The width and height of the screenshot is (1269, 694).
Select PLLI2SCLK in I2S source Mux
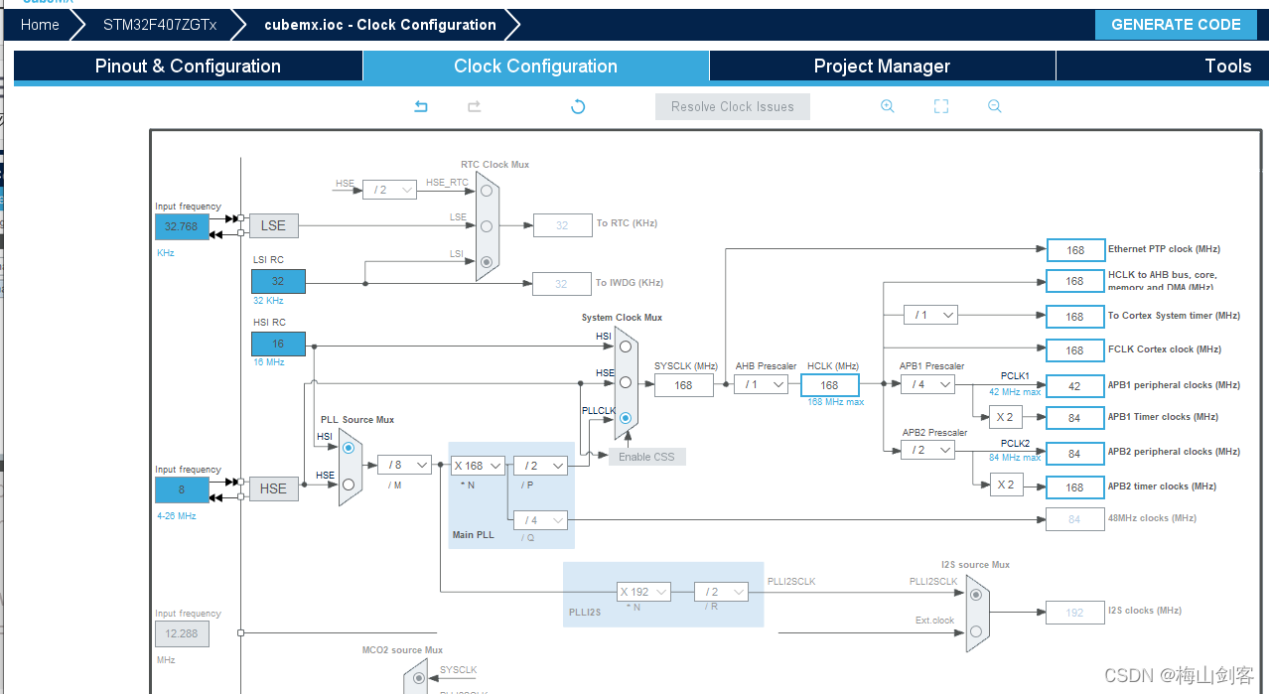(x=976, y=594)
